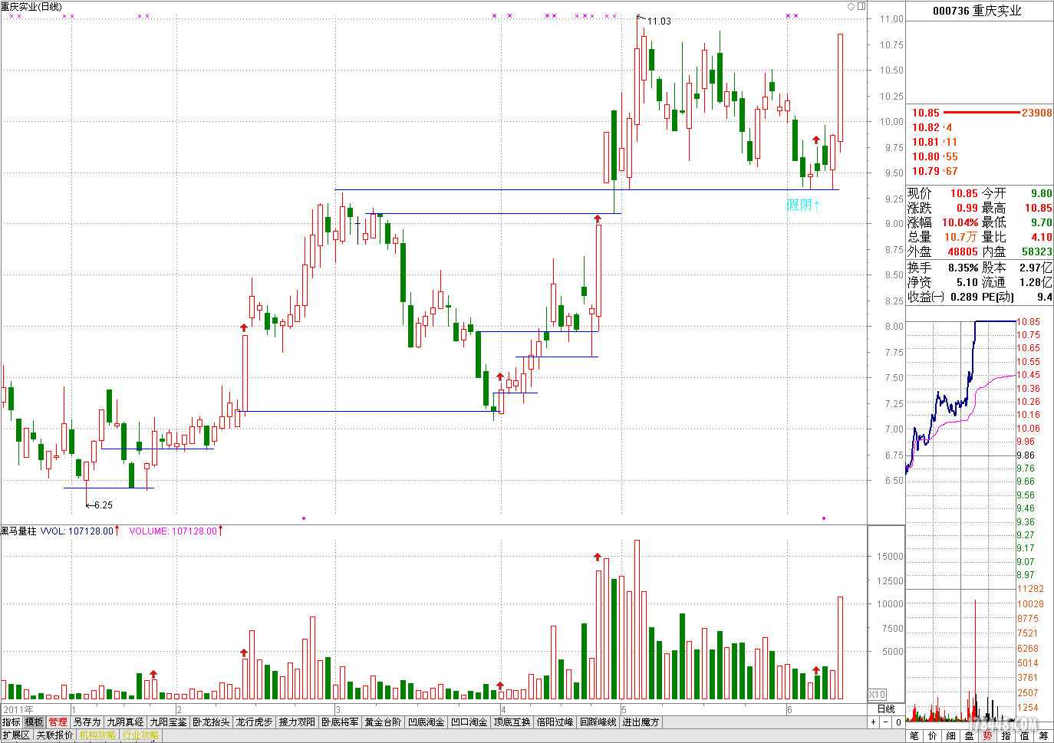The image size is (1054, 743).
Task: Open the 行业攻略 tab
Action: point(140,735)
